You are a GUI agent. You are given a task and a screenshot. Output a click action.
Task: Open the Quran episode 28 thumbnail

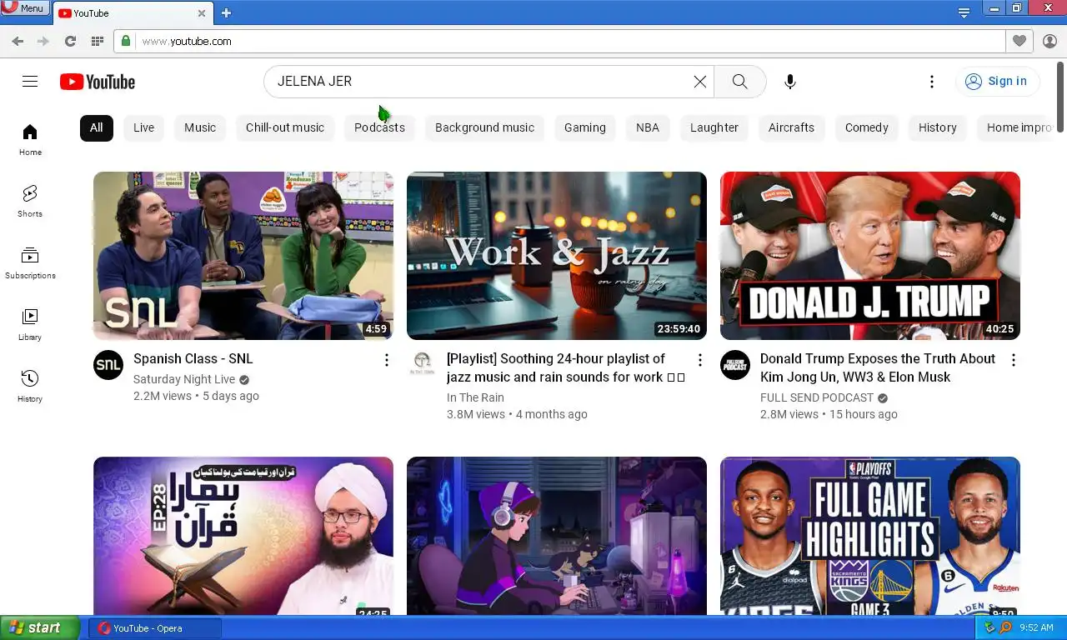[243, 536]
